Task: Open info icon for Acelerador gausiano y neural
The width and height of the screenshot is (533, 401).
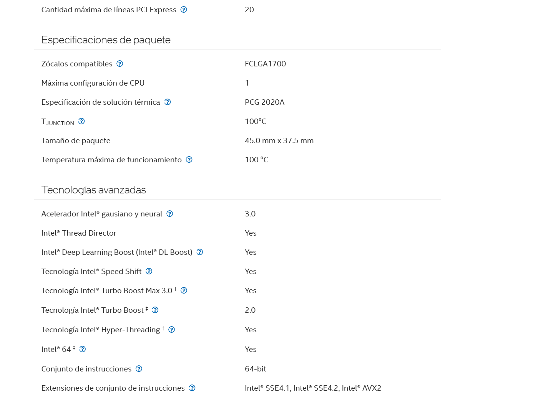Action: 170,214
